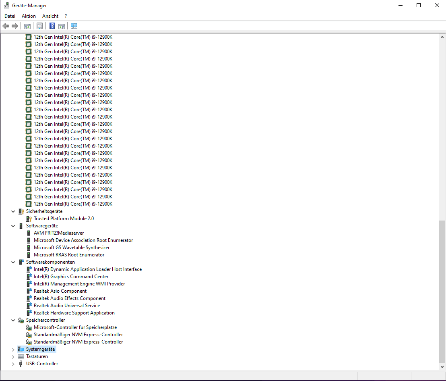The image size is (446, 381).
Task: Click the Systemgeräte folder icon
Action: tap(21, 350)
